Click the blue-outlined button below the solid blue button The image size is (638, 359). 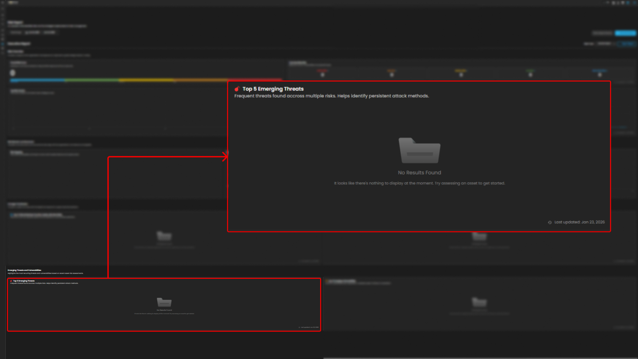pyautogui.click(x=627, y=44)
